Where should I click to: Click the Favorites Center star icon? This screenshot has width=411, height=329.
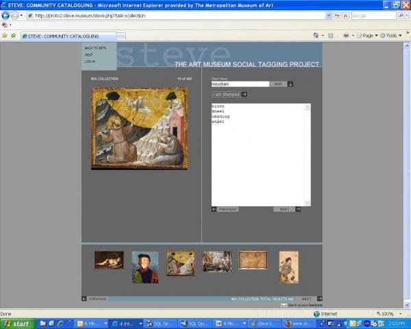pyautogui.click(x=5, y=36)
